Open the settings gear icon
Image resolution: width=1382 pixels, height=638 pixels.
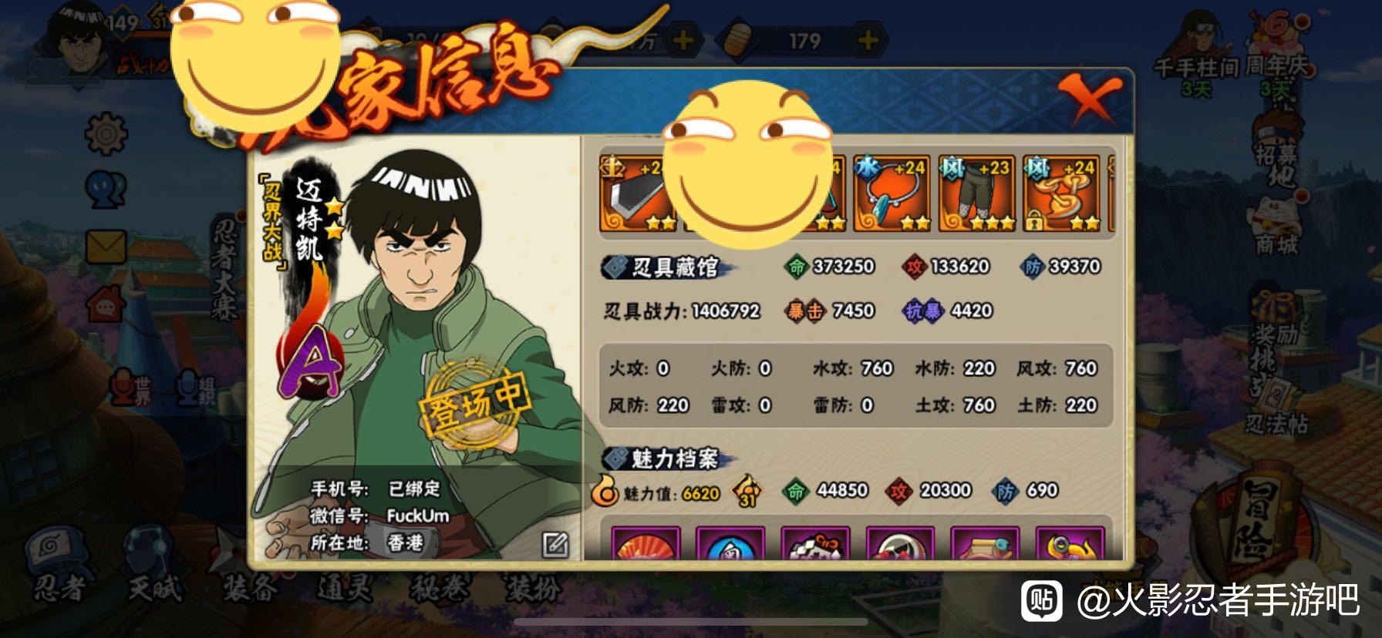[x=106, y=134]
